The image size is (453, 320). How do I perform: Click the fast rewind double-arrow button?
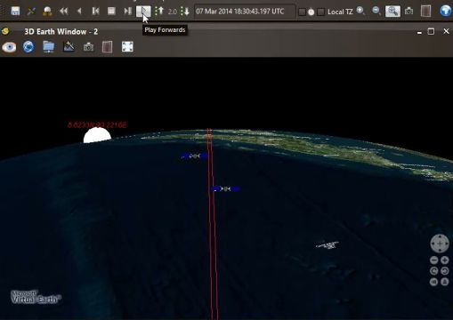click(63, 12)
